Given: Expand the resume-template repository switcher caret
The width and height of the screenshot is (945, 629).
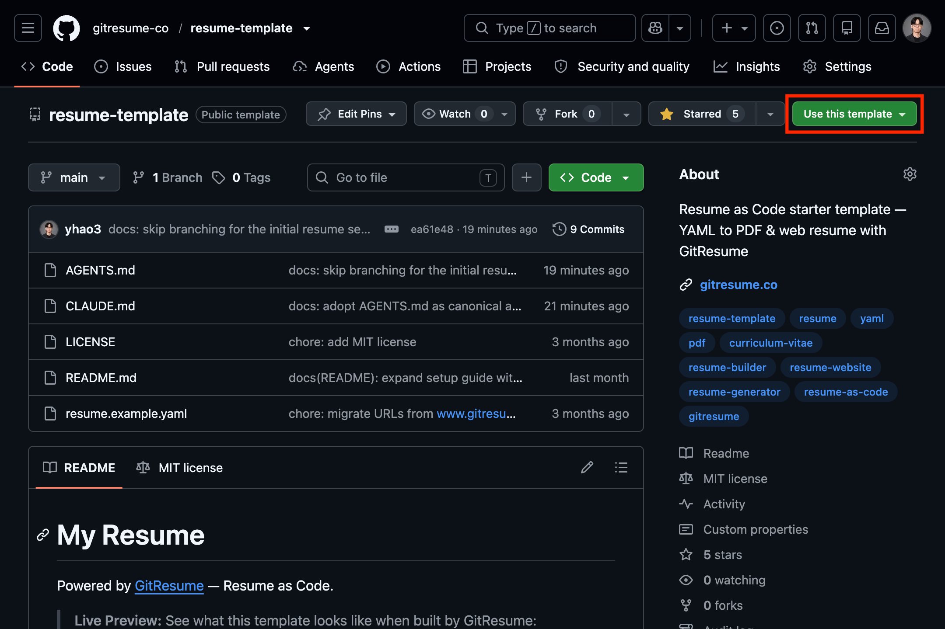Looking at the screenshot, I should click(307, 28).
